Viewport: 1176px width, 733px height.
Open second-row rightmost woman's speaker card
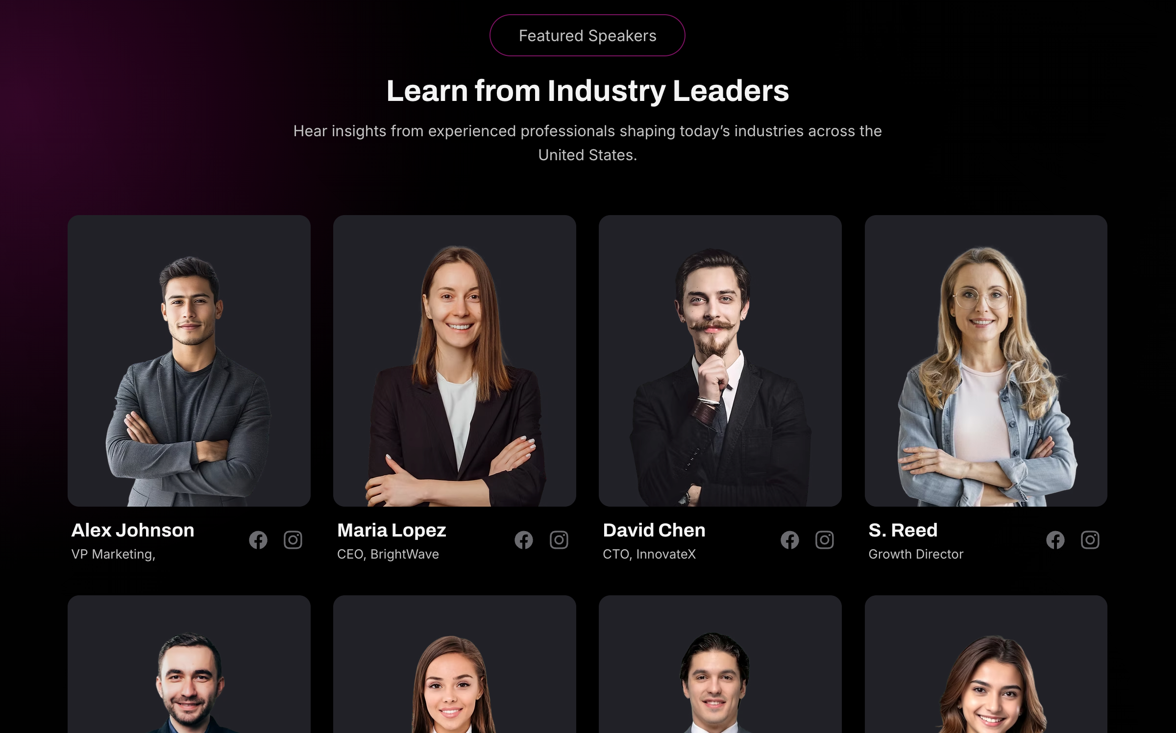coord(986,664)
